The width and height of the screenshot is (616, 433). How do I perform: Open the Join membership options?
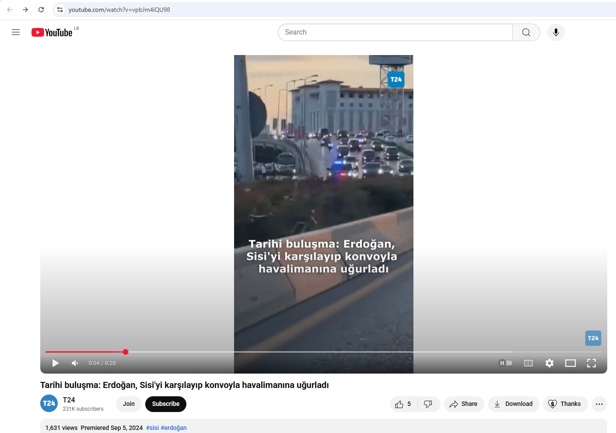pos(129,404)
